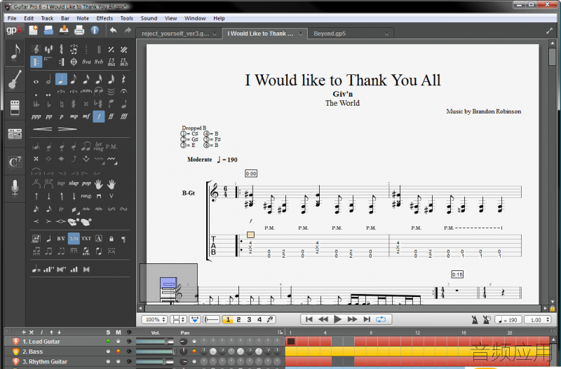Click the time signature icon
The image size is (561, 369).
click(61, 49)
